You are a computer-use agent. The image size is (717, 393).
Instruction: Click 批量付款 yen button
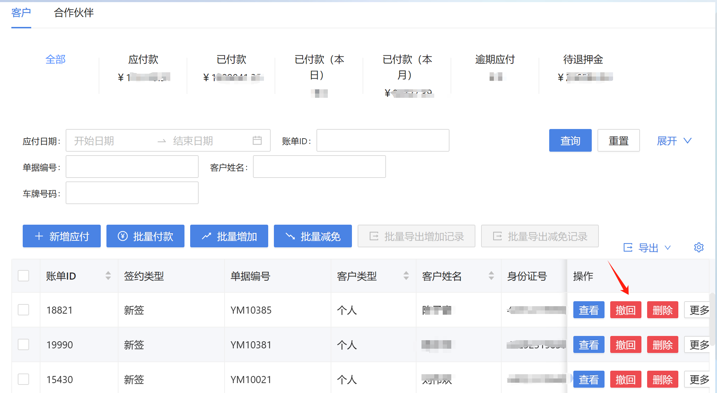click(145, 236)
